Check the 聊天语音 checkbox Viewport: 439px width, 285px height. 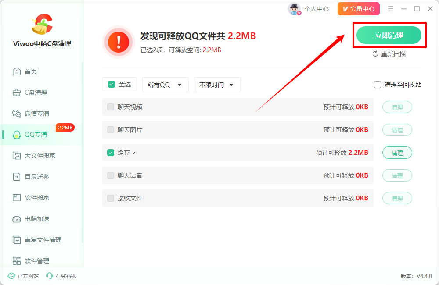111,175
